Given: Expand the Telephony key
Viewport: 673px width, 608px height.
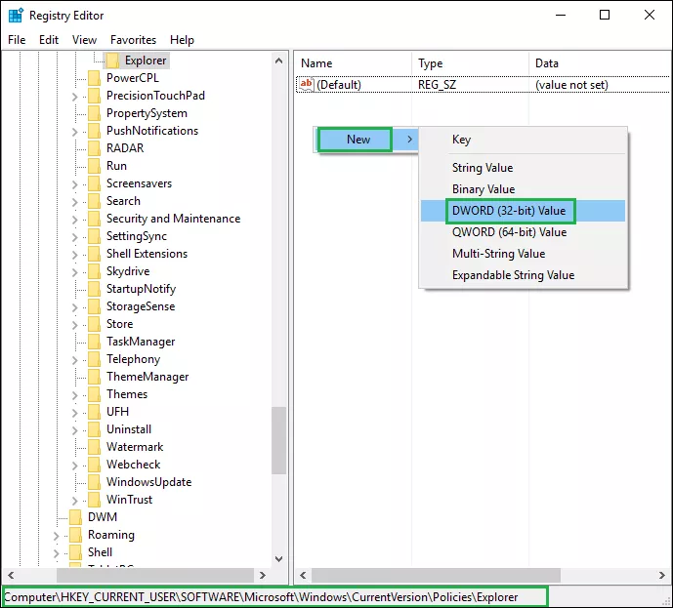Looking at the screenshot, I should tap(74, 360).
